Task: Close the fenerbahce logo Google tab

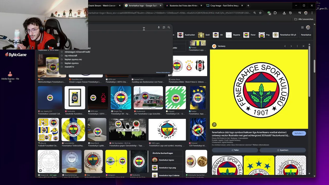Action: click(161, 5)
